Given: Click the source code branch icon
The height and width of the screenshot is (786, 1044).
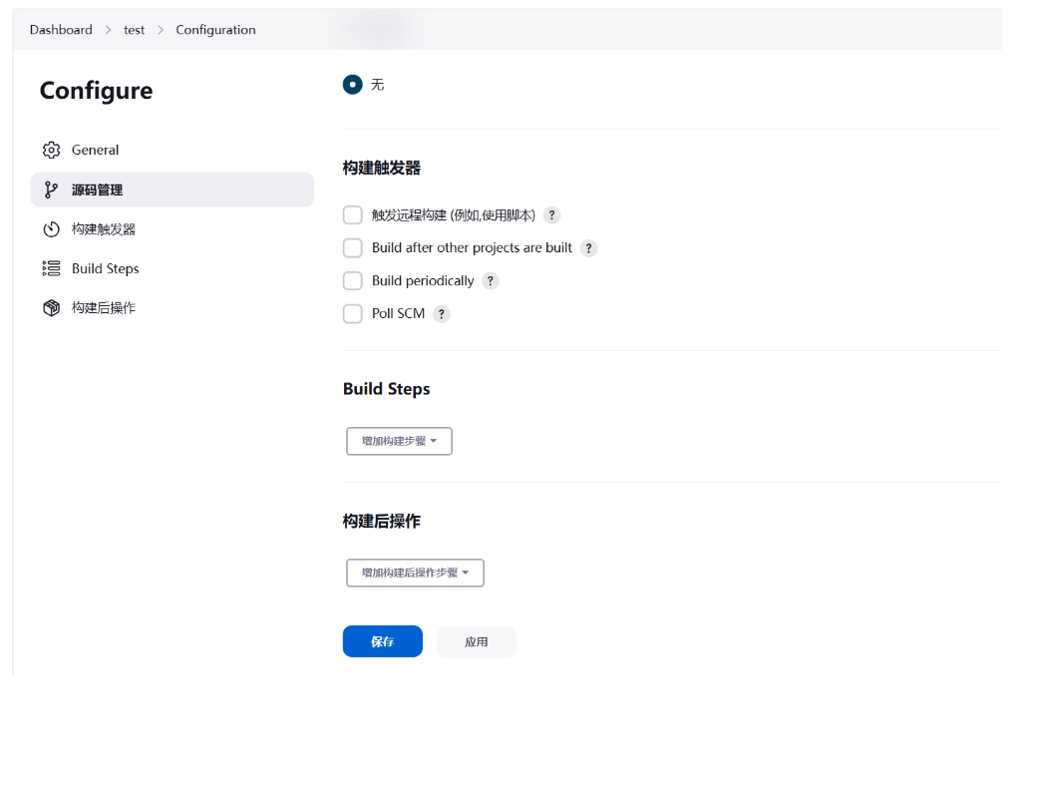Looking at the screenshot, I should 51,190.
